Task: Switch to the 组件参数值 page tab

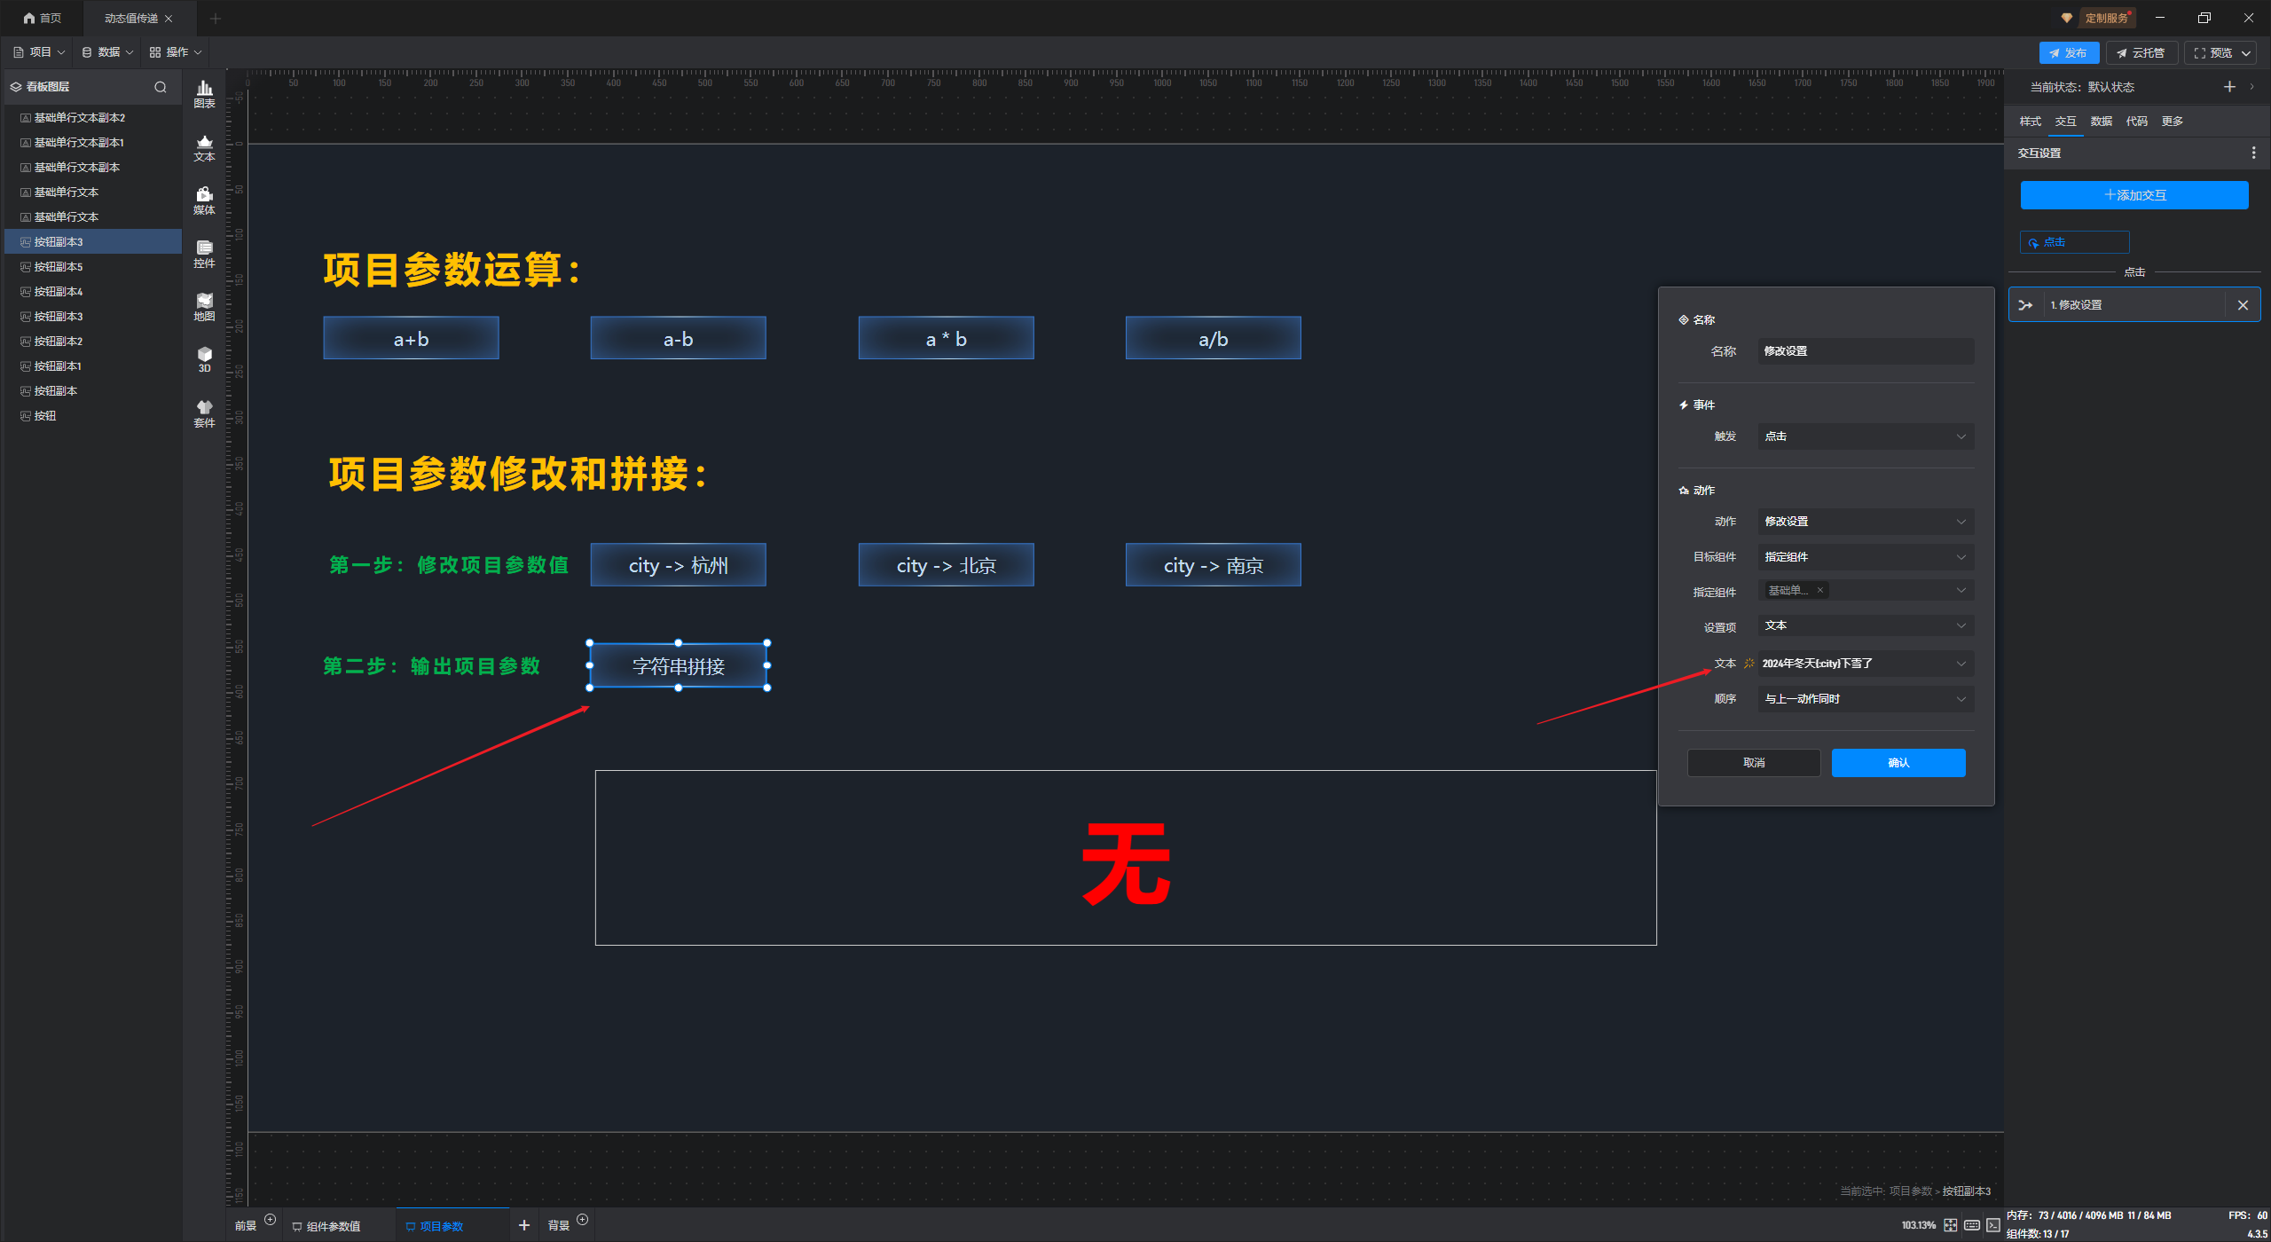Action: click(x=333, y=1226)
